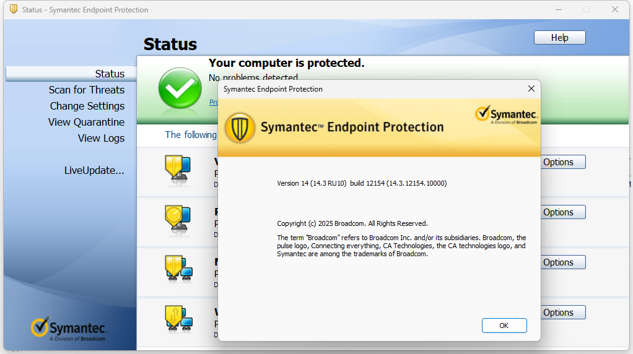Launch LiveUpdate from the sidebar
The image size is (633, 354).
point(95,171)
